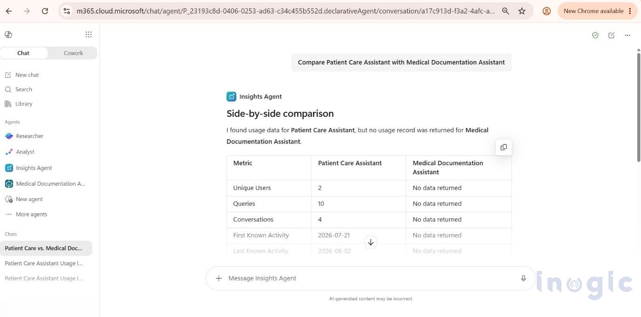
Task: Open Patient Care vs. Medical Doc... chat
Action: 46,248
